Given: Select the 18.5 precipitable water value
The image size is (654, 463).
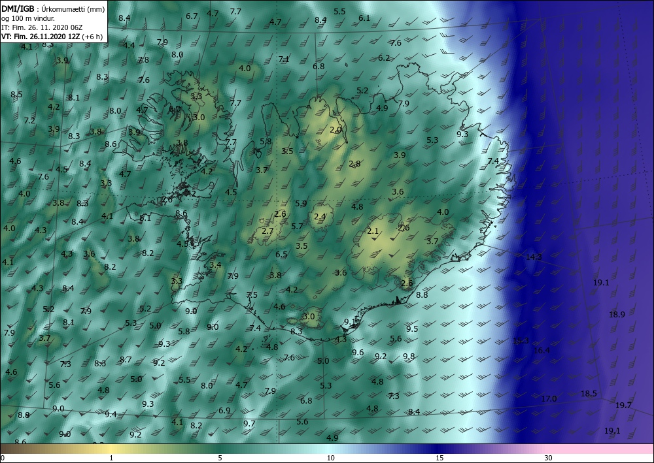Looking at the screenshot, I should coord(589,394).
